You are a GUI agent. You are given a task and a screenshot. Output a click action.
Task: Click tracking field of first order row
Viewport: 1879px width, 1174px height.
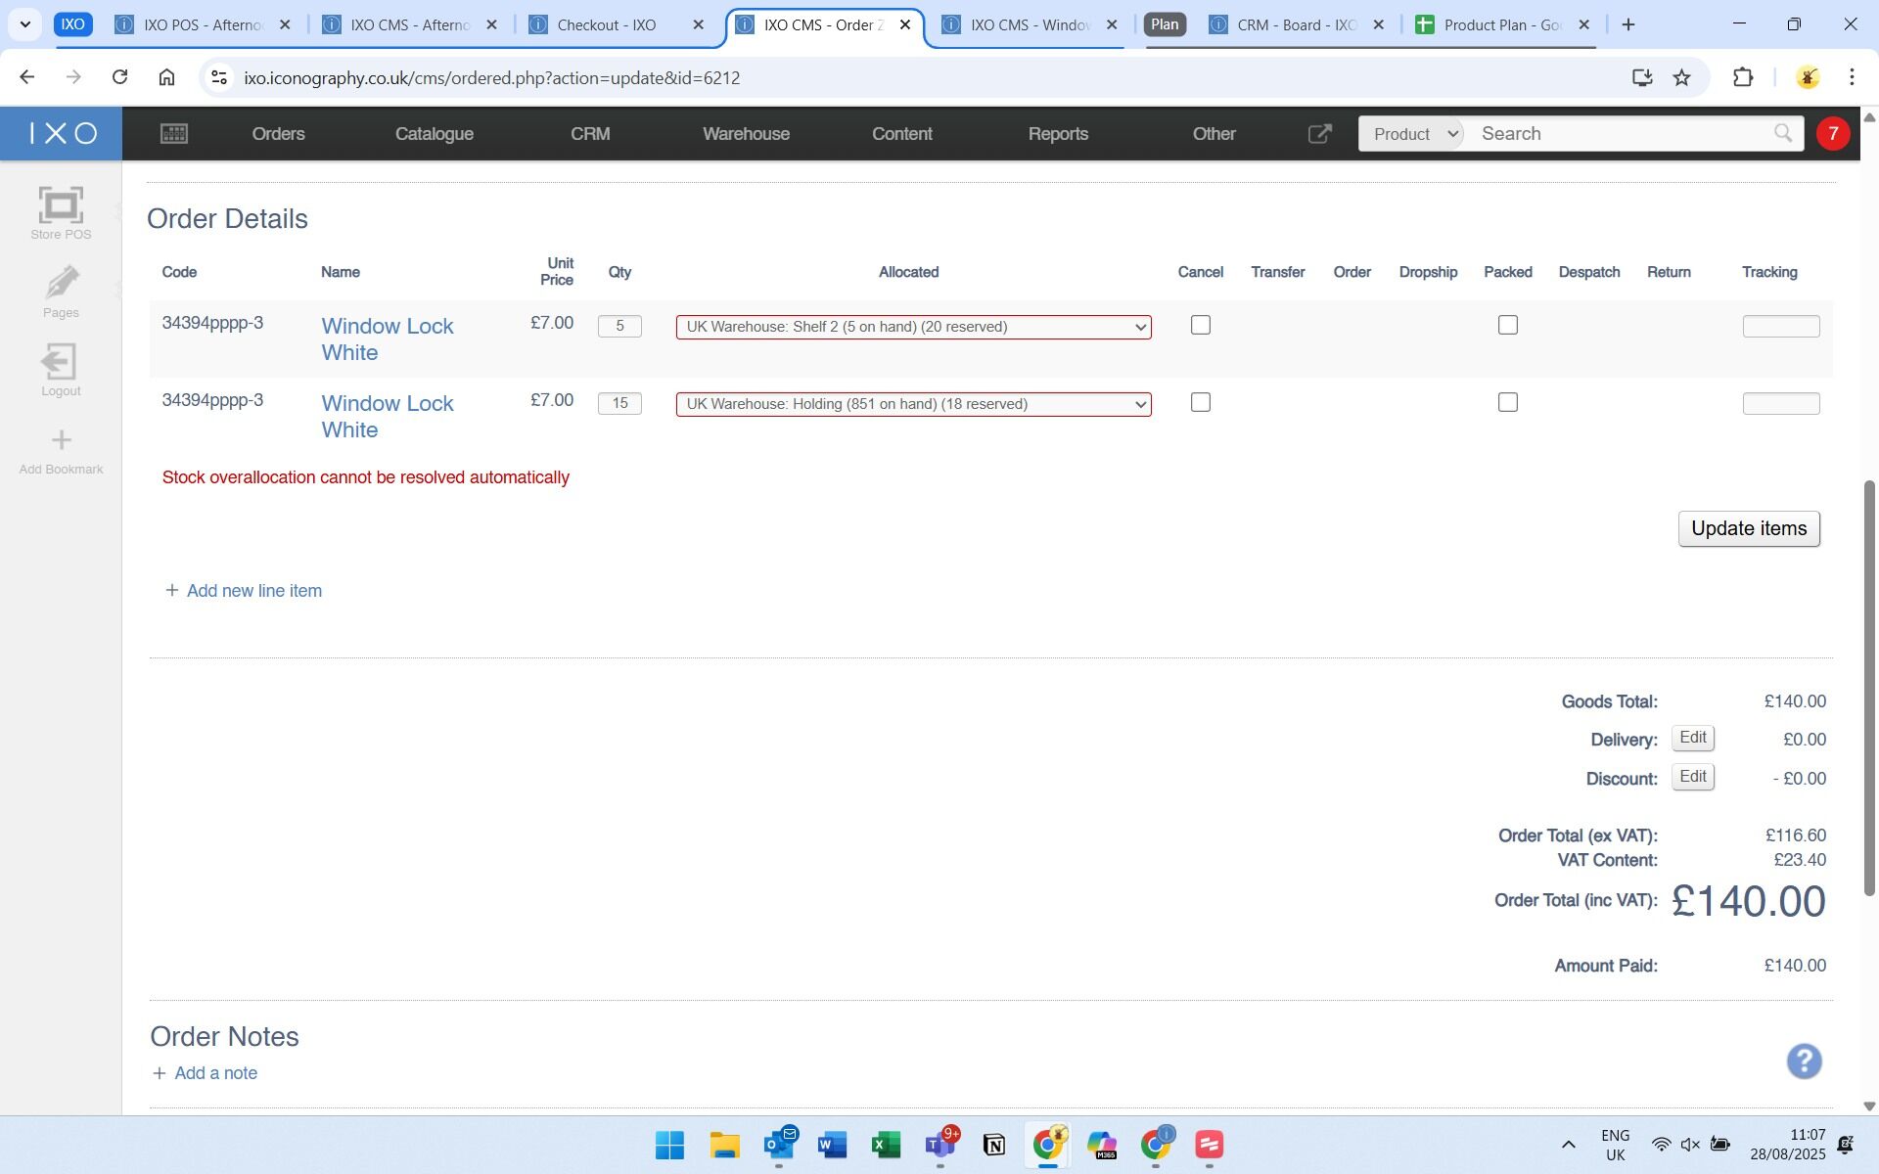(x=1780, y=327)
